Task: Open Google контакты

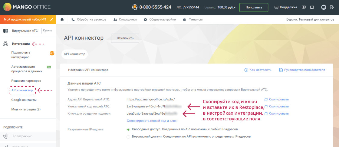Action: (24, 100)
